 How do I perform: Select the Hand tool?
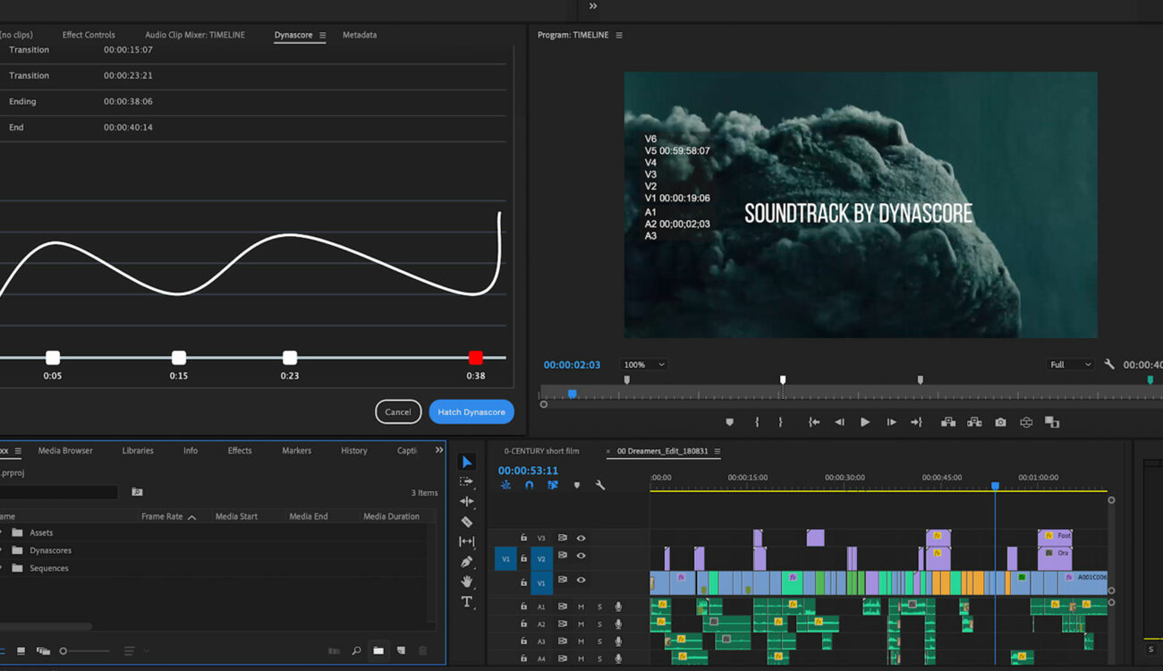(x=467, y=582)
